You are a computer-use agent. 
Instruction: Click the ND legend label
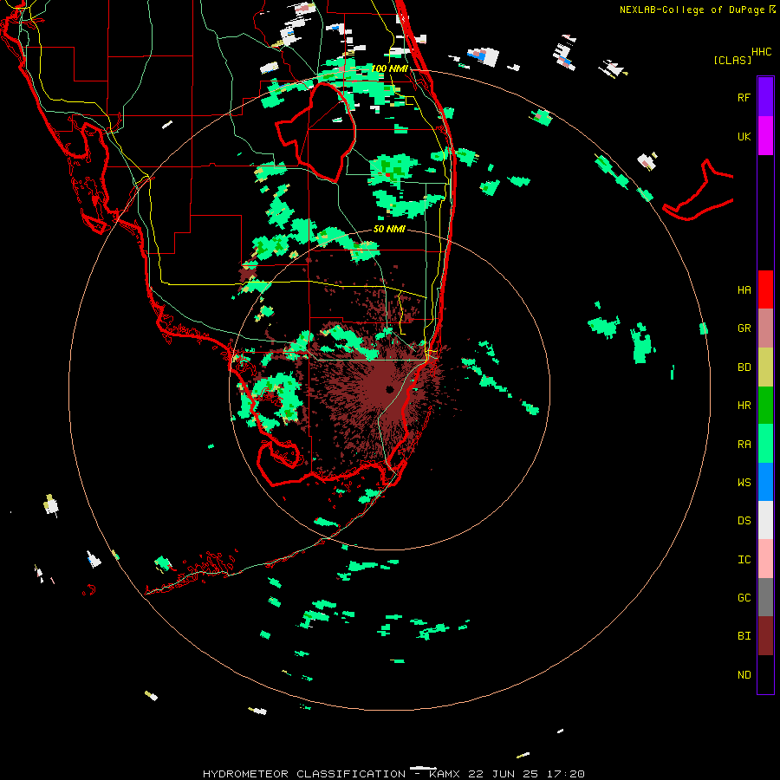coord(744,675)
